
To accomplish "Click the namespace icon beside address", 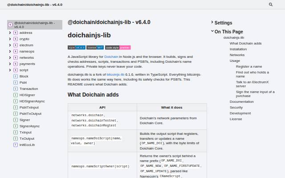I will 16,32.
